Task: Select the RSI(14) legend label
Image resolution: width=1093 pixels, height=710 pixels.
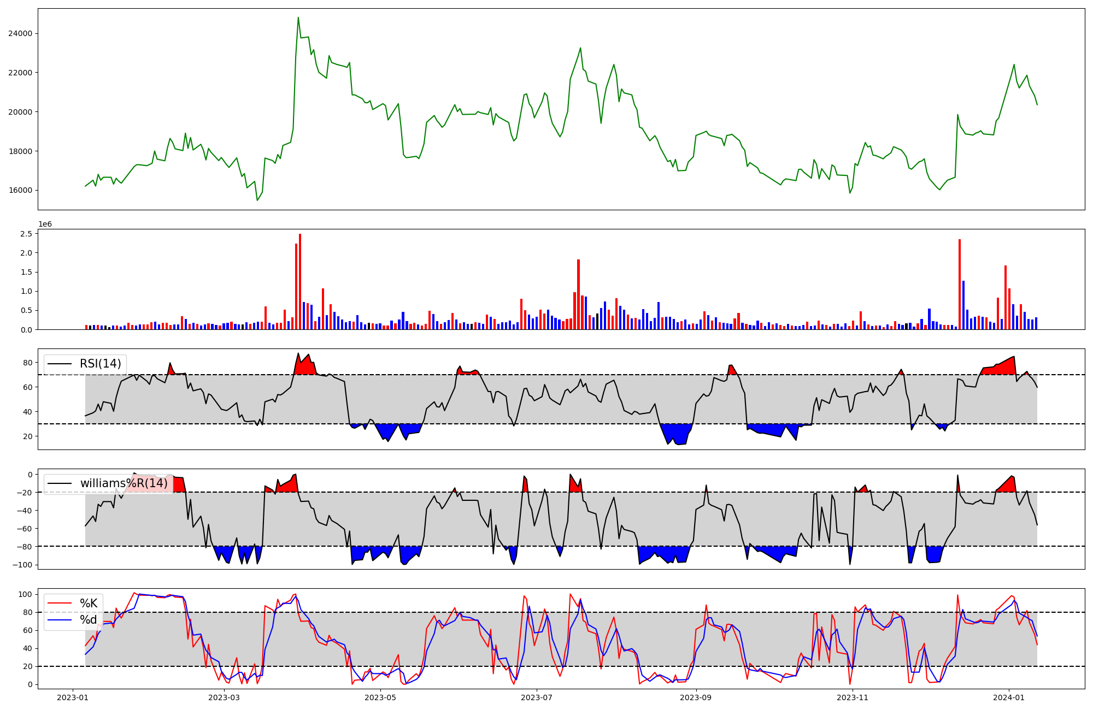Action: click(101, 364)
